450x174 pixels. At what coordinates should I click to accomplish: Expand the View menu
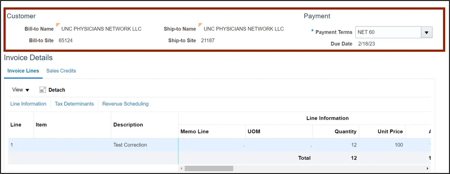coord(21,90)
